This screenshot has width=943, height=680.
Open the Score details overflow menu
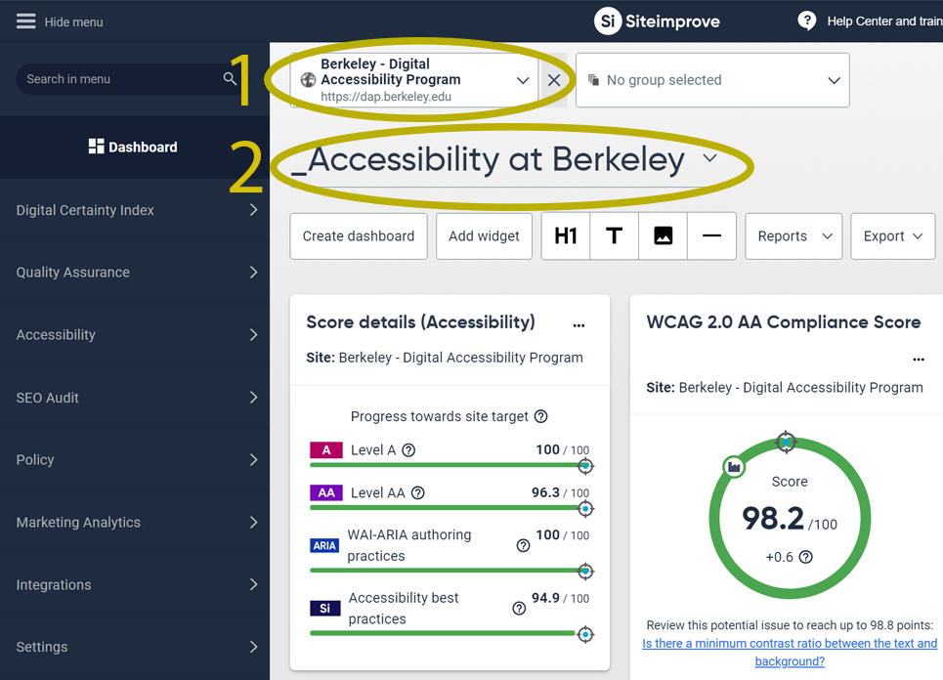(579, 324)
